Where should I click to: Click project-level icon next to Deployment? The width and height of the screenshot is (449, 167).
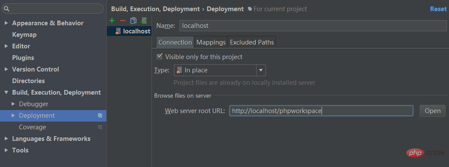click(100, 116)
